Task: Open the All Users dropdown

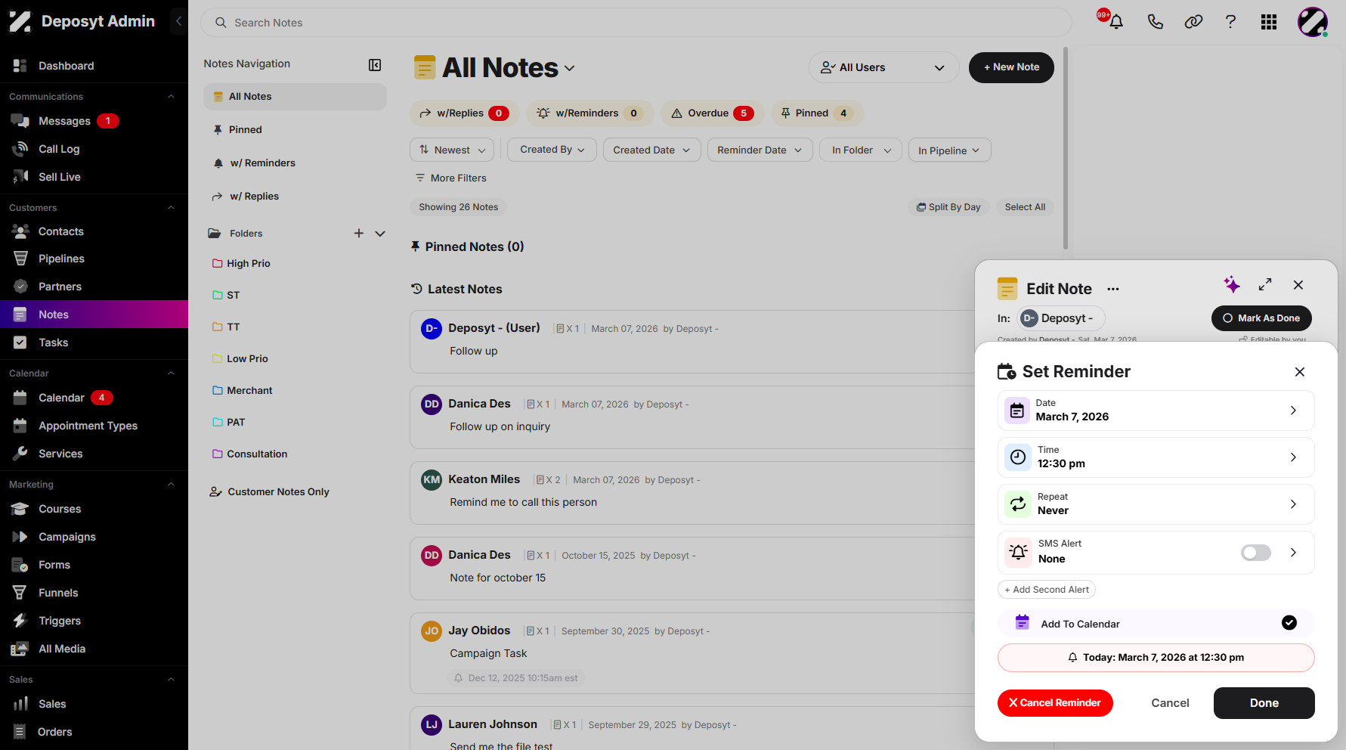Action: [x=883, y=67]
